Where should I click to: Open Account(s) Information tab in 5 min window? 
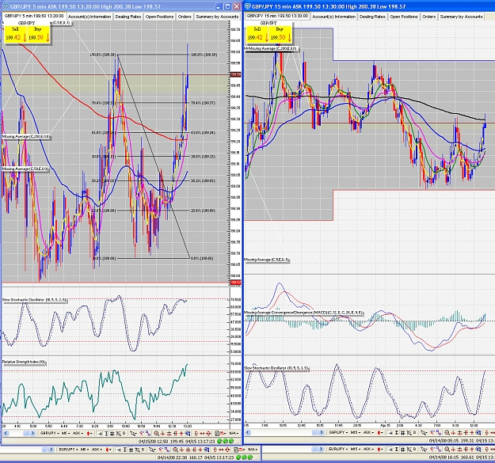point(89,17)
